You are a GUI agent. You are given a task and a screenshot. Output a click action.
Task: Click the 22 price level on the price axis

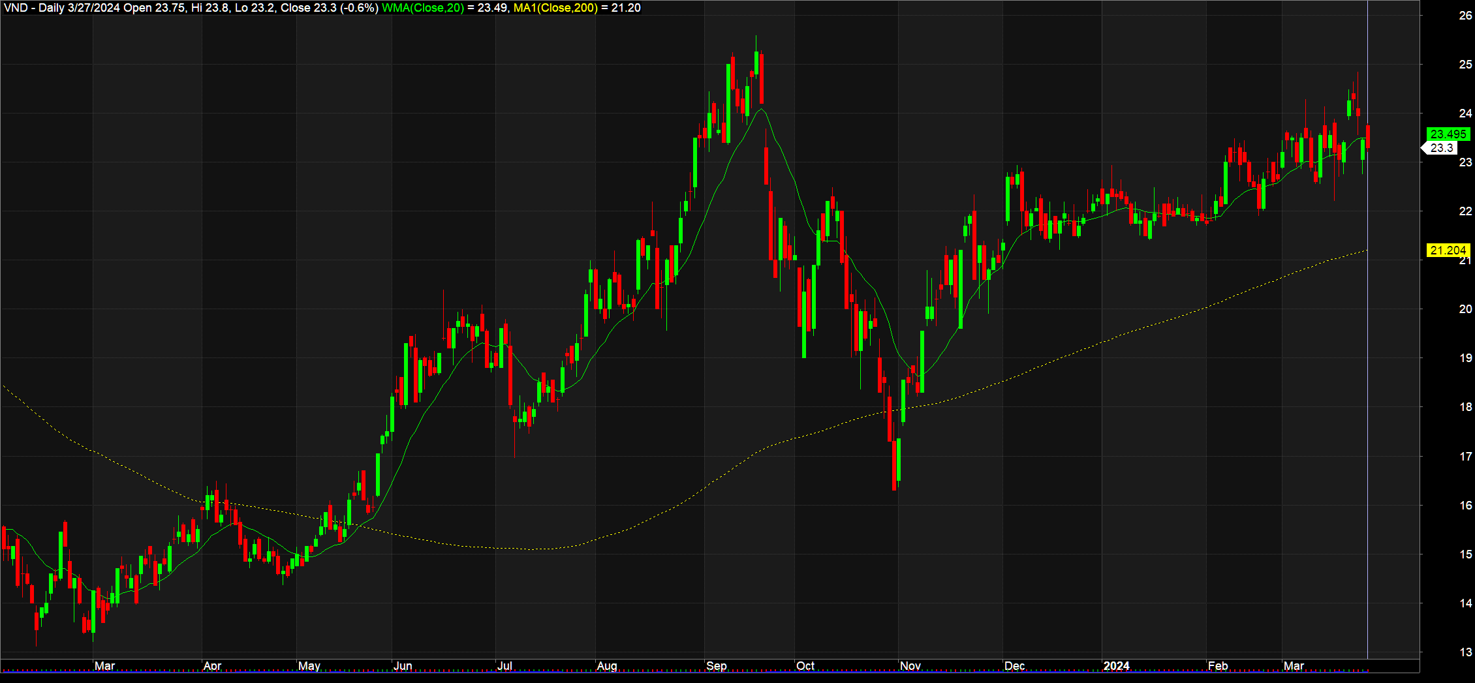(x=1465, y=211)
